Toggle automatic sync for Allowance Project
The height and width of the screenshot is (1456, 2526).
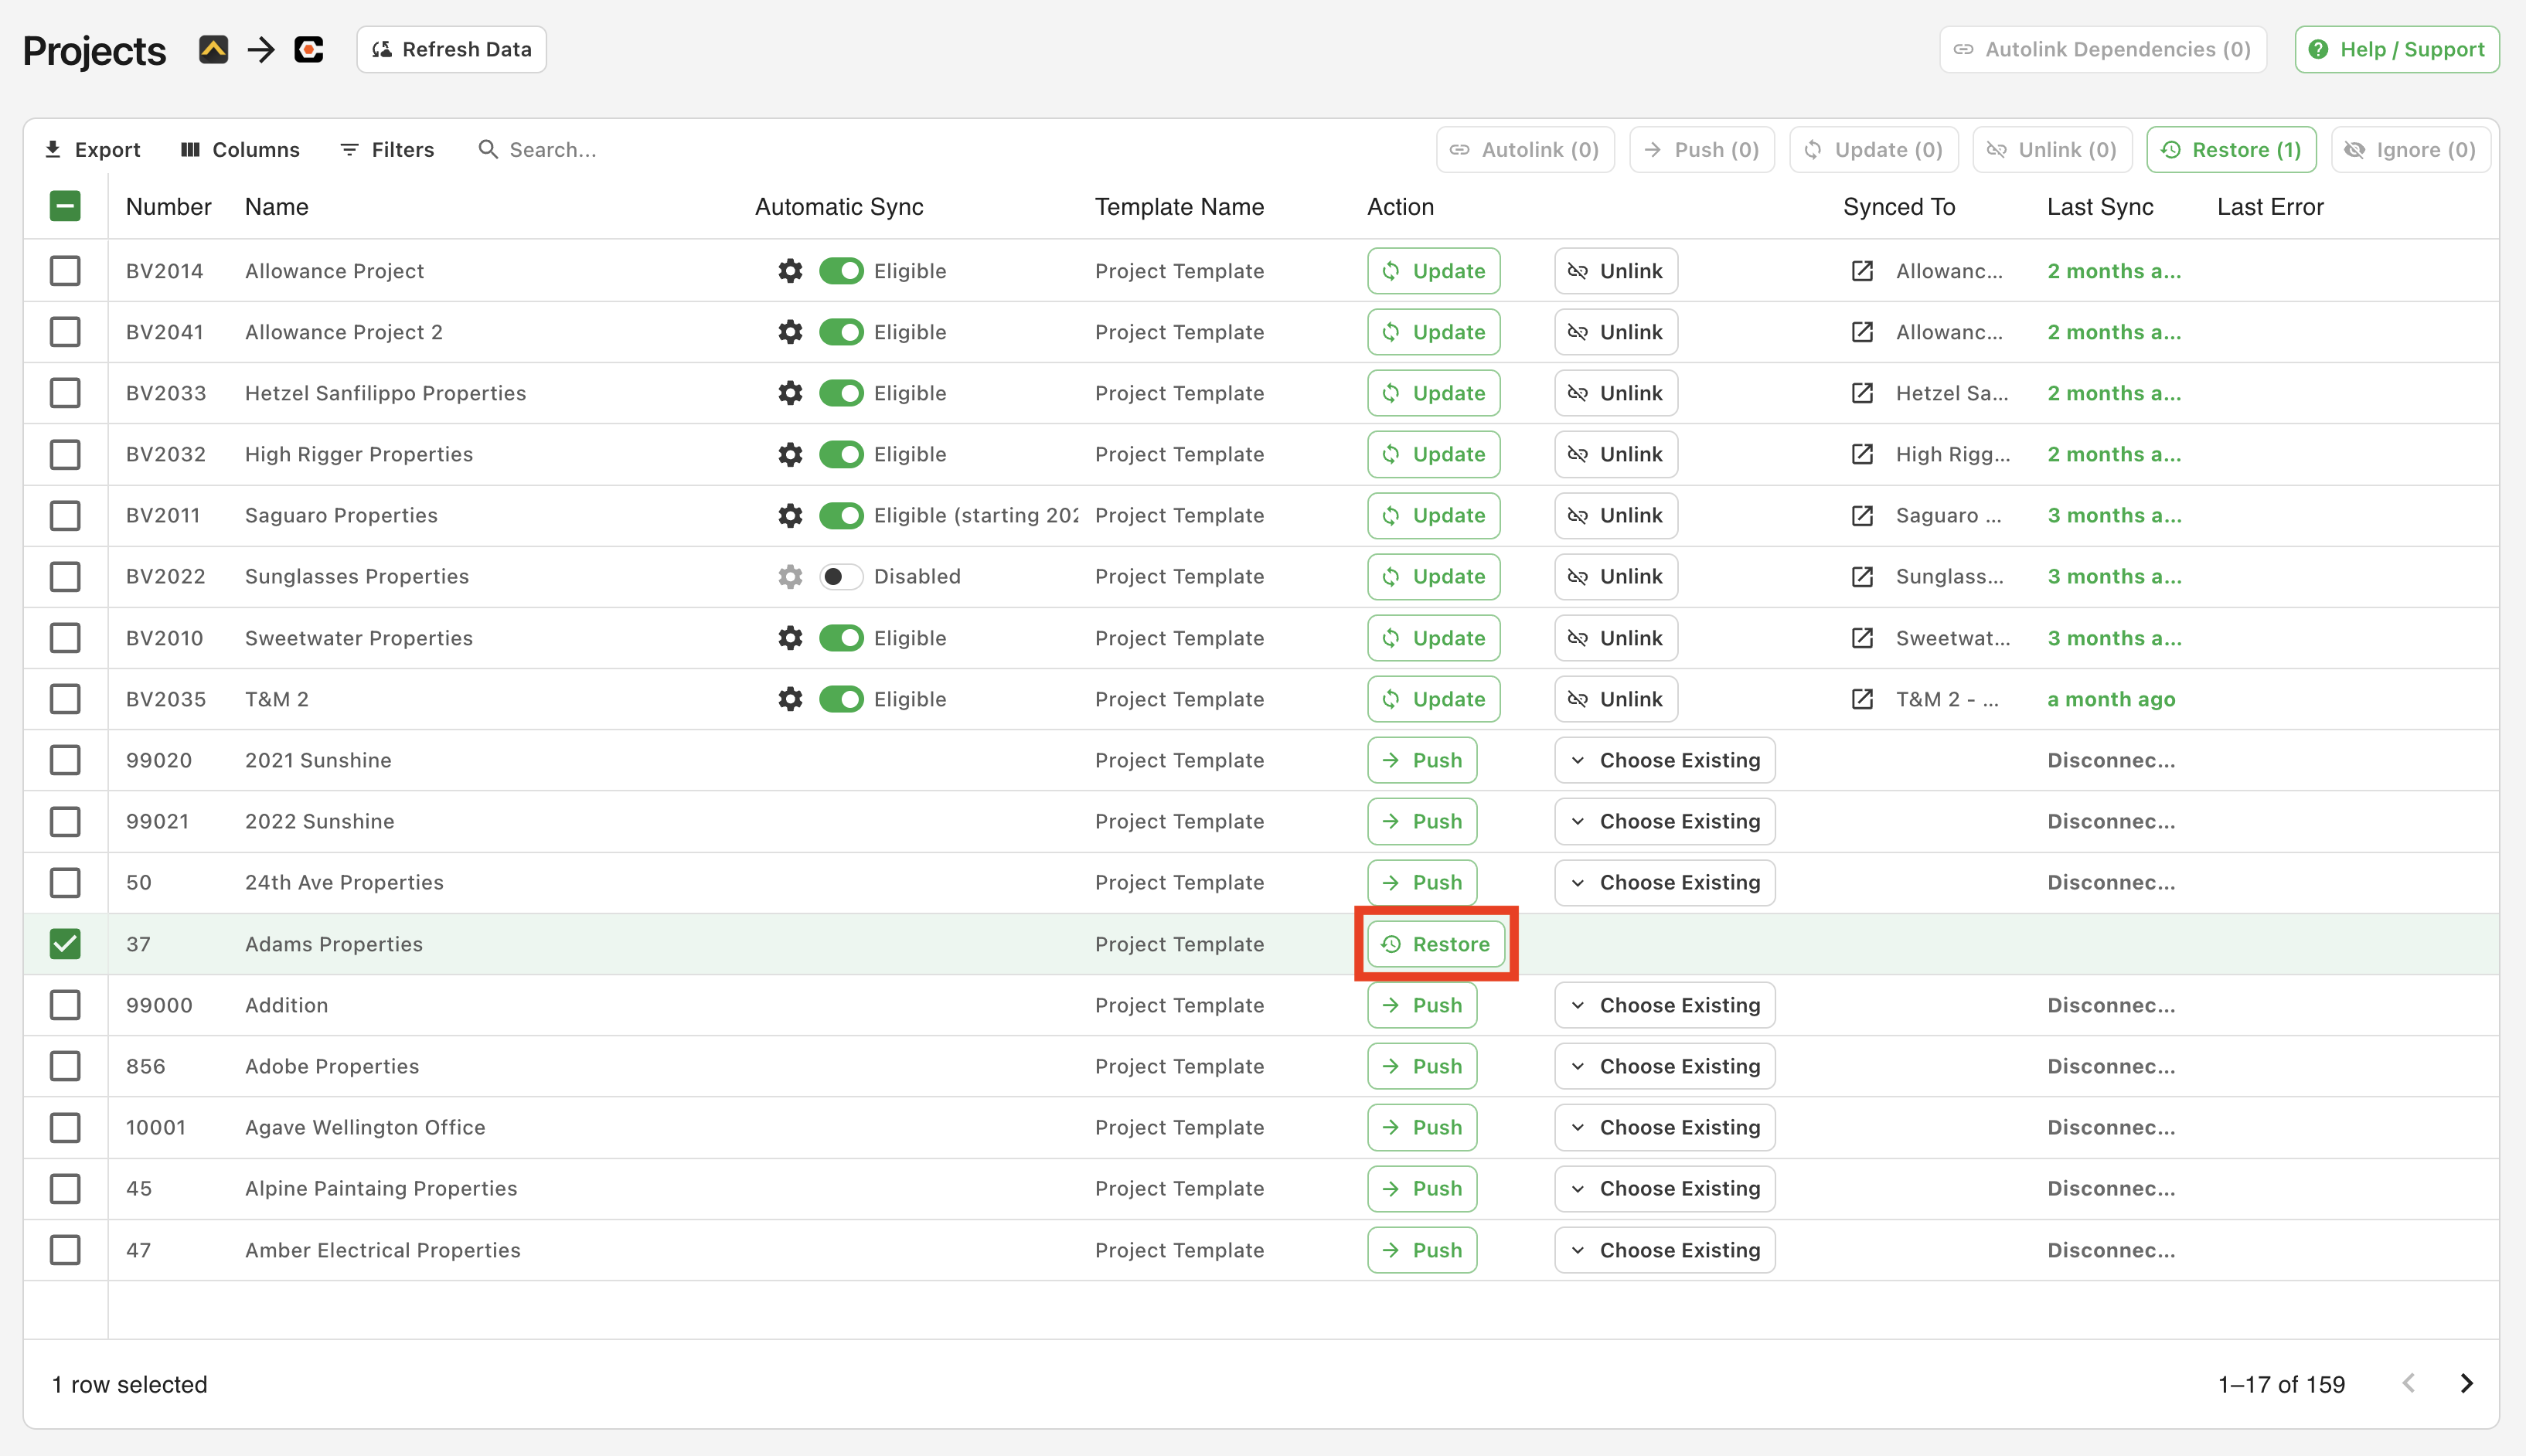841,271
